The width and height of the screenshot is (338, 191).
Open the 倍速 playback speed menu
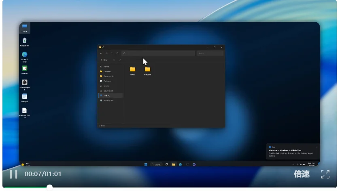click(x=302, y=174)
